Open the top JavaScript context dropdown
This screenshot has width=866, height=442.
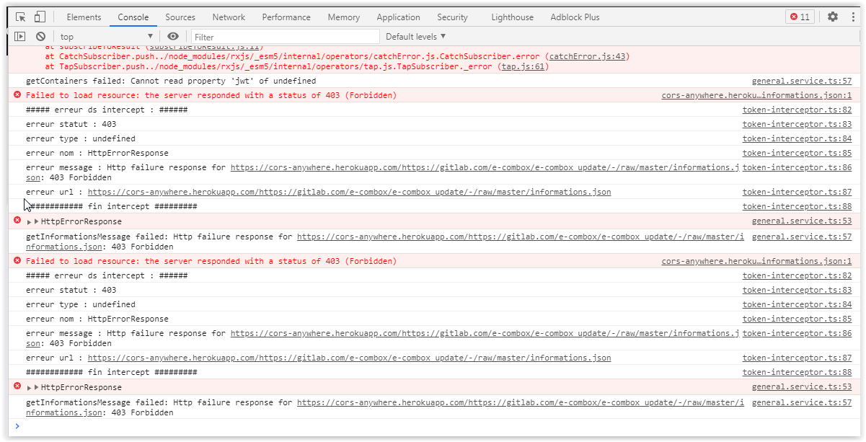(106, 36)
